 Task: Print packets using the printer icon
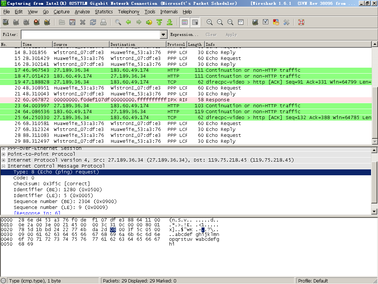click(103, 23)
